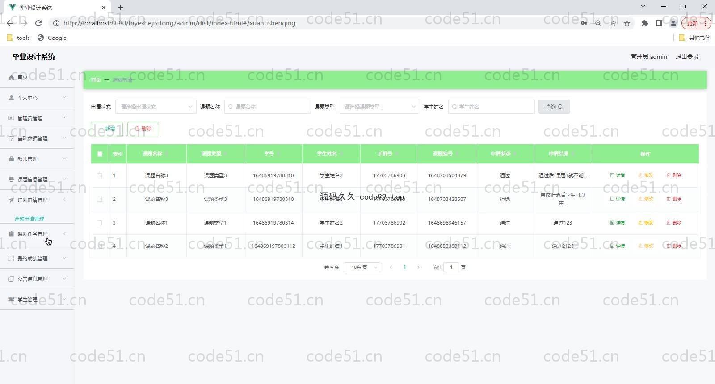715x384 pixels.
Task: Click the 查询 search button
Action: pos(554,107)
